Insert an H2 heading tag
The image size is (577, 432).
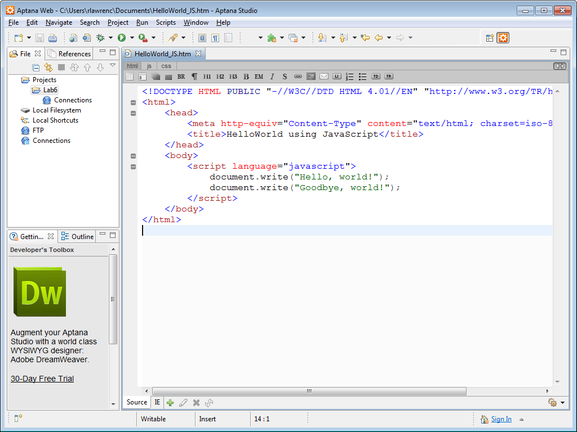coord(220,76)
